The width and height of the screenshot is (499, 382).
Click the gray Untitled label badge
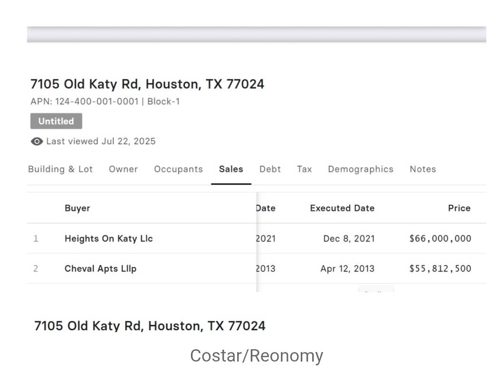pyautogui.click(x=56, y=121)
